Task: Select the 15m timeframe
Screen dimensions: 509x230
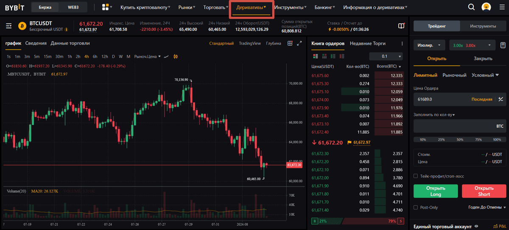Action: coord(48,56)
